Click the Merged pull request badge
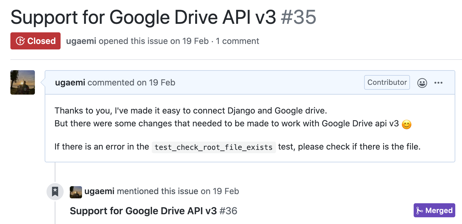The height and width of the screenshot is (224, 462). tap(434, 211)
